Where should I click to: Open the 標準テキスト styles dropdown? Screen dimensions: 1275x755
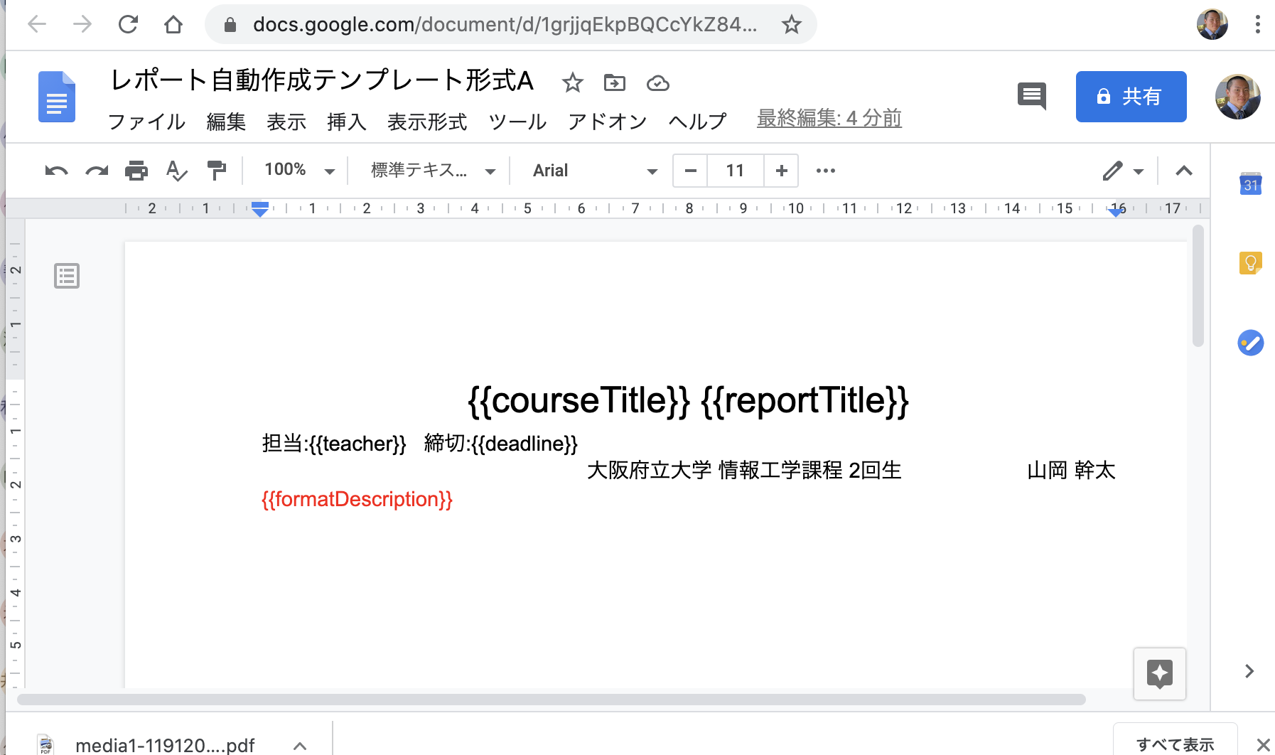tap(429, 171)
